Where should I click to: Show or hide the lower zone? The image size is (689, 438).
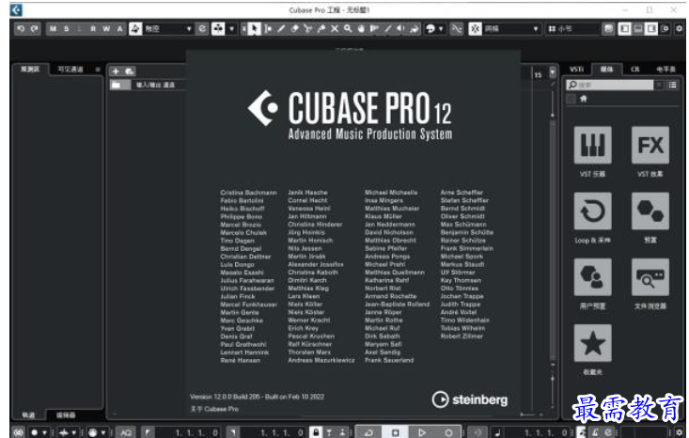click(638, 29)
